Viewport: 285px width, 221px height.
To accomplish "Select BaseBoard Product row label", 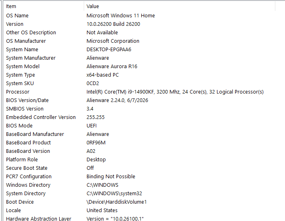I will tap(28, 142).
